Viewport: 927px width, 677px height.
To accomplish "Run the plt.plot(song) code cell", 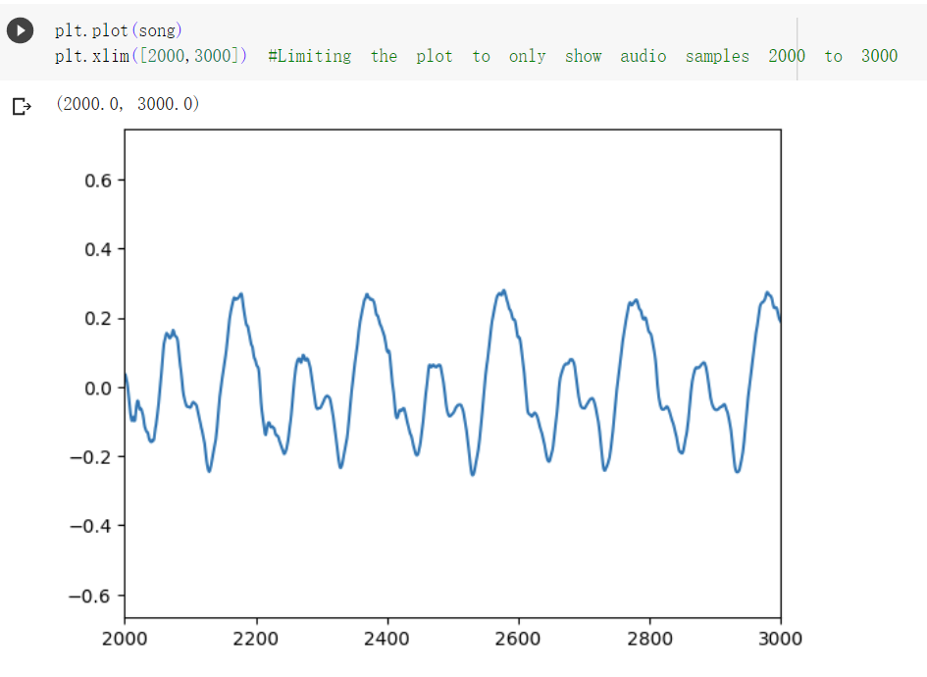I will click(x=20, y=30).
